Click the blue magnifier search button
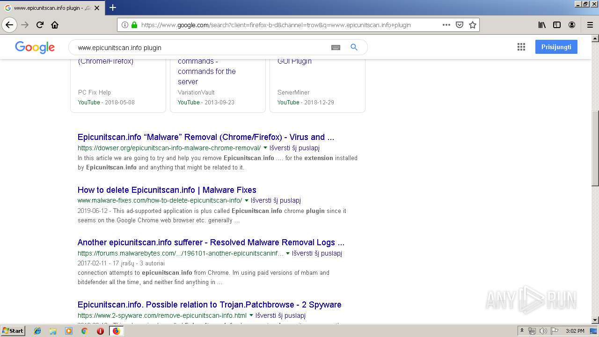This screenshot has height=337, width=599. pyautogui.click(x=354, y=47)
